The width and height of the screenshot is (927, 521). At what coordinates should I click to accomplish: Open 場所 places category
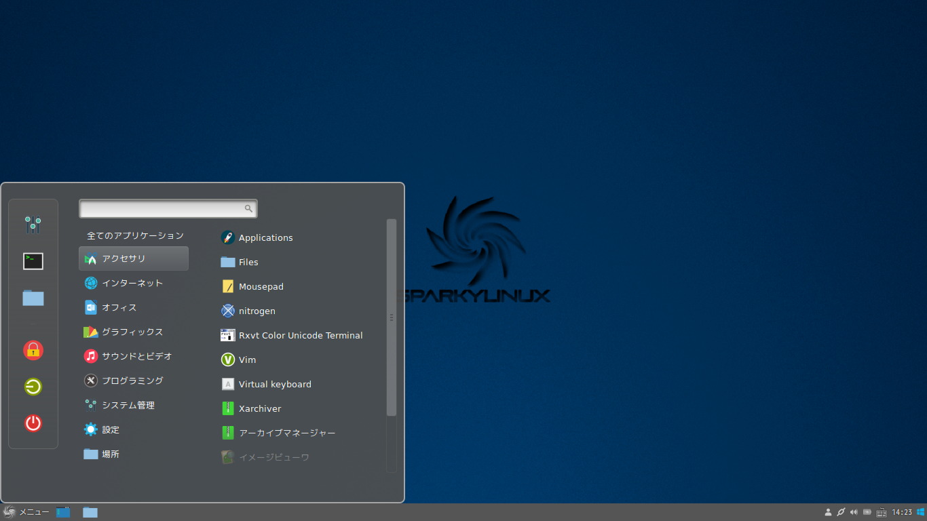point(134,454)
